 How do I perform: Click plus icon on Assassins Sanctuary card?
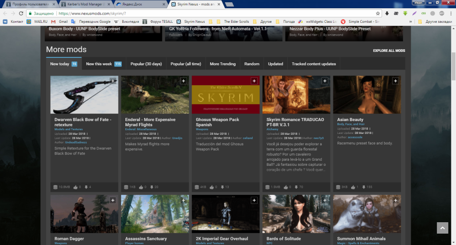(183, 200)
